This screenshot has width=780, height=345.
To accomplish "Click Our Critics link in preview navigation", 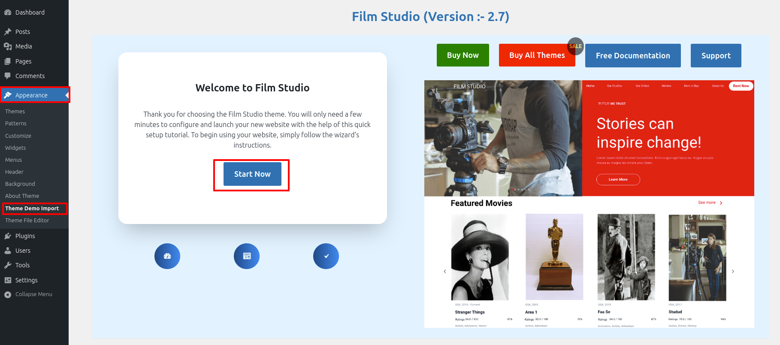I will 642,86.
